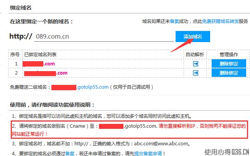Open 免费获赠域名转发 link
Screen dimensions: 250x156
220,21
